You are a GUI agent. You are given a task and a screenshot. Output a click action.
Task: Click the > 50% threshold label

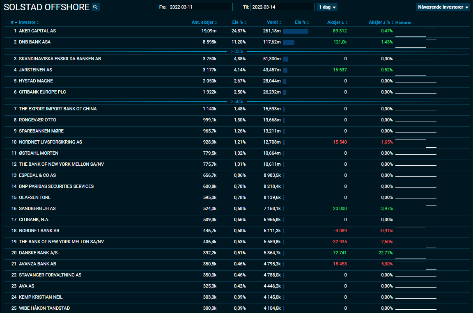pyautogui.click(x=237, y=101)
